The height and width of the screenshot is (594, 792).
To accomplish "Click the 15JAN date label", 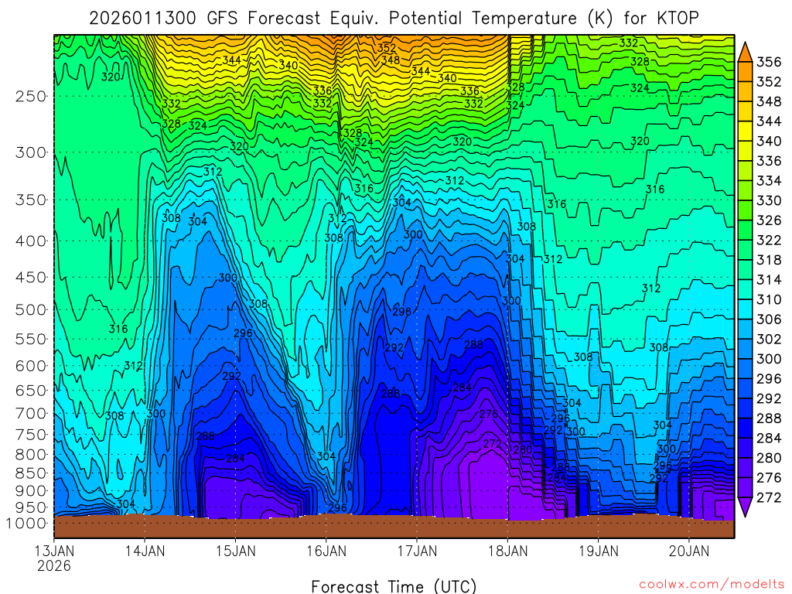I will [x=235, y=551].
